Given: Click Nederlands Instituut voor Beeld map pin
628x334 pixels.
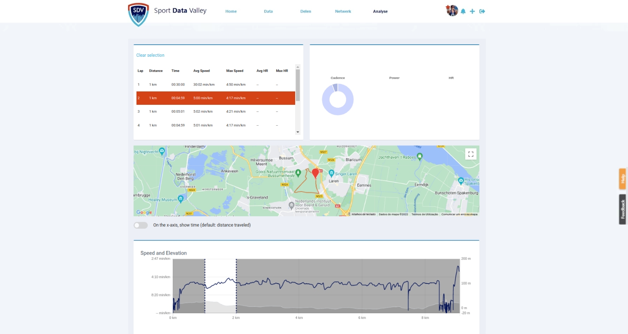Looking at the screenshot, I should pos(292,205).
